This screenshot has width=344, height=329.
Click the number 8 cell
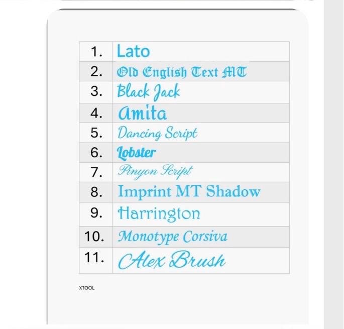click(97, 191)
